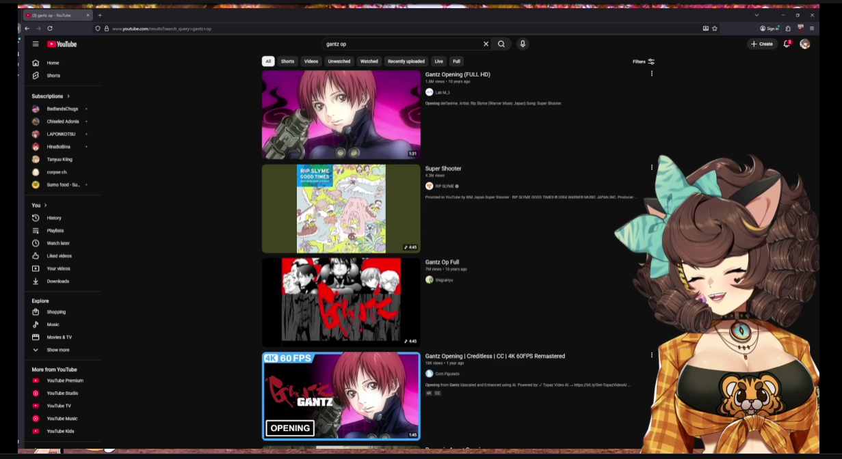The image size is (842, 459).
Task: Go to the YouTube logo homepage
Action: point(62,44)
